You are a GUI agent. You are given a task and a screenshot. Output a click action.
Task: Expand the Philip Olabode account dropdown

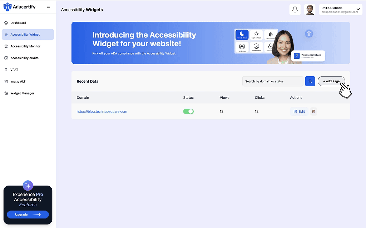(358, 9)
